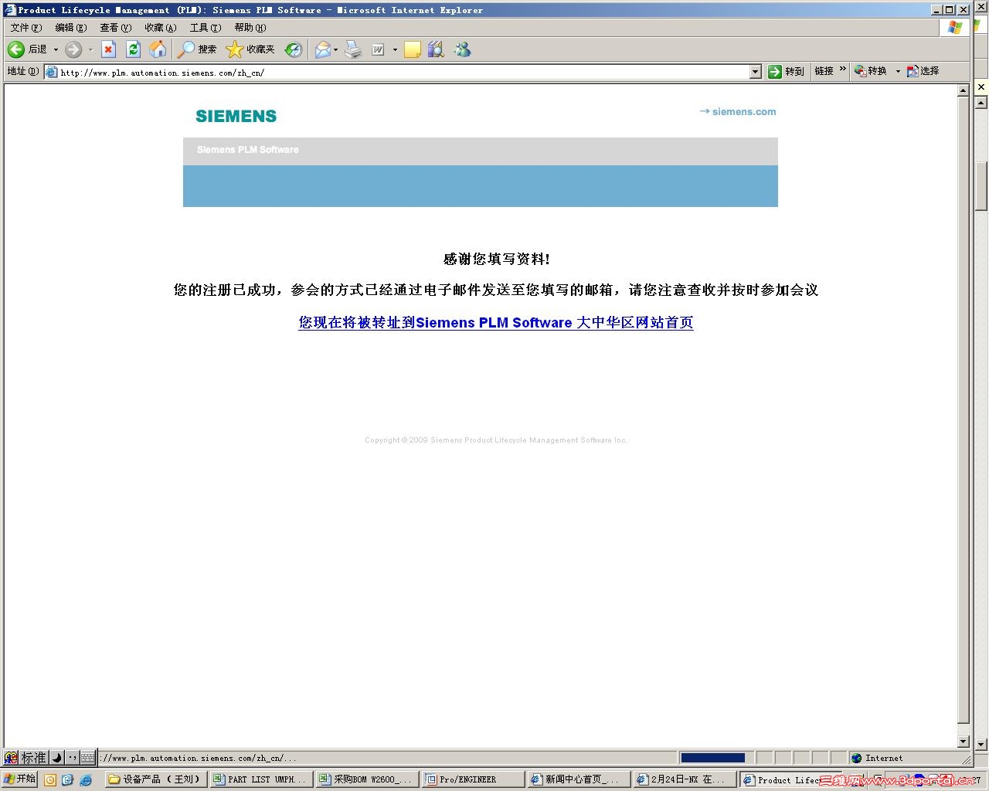Open the 帮助(H) menu
The image size is (989, 791).
pyautogui.click(x=250, y=28)
